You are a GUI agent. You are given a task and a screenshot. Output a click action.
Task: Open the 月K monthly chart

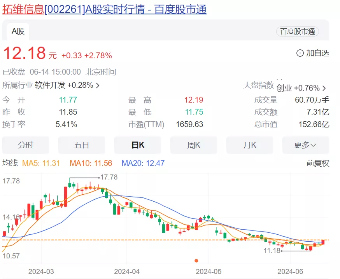249,145
